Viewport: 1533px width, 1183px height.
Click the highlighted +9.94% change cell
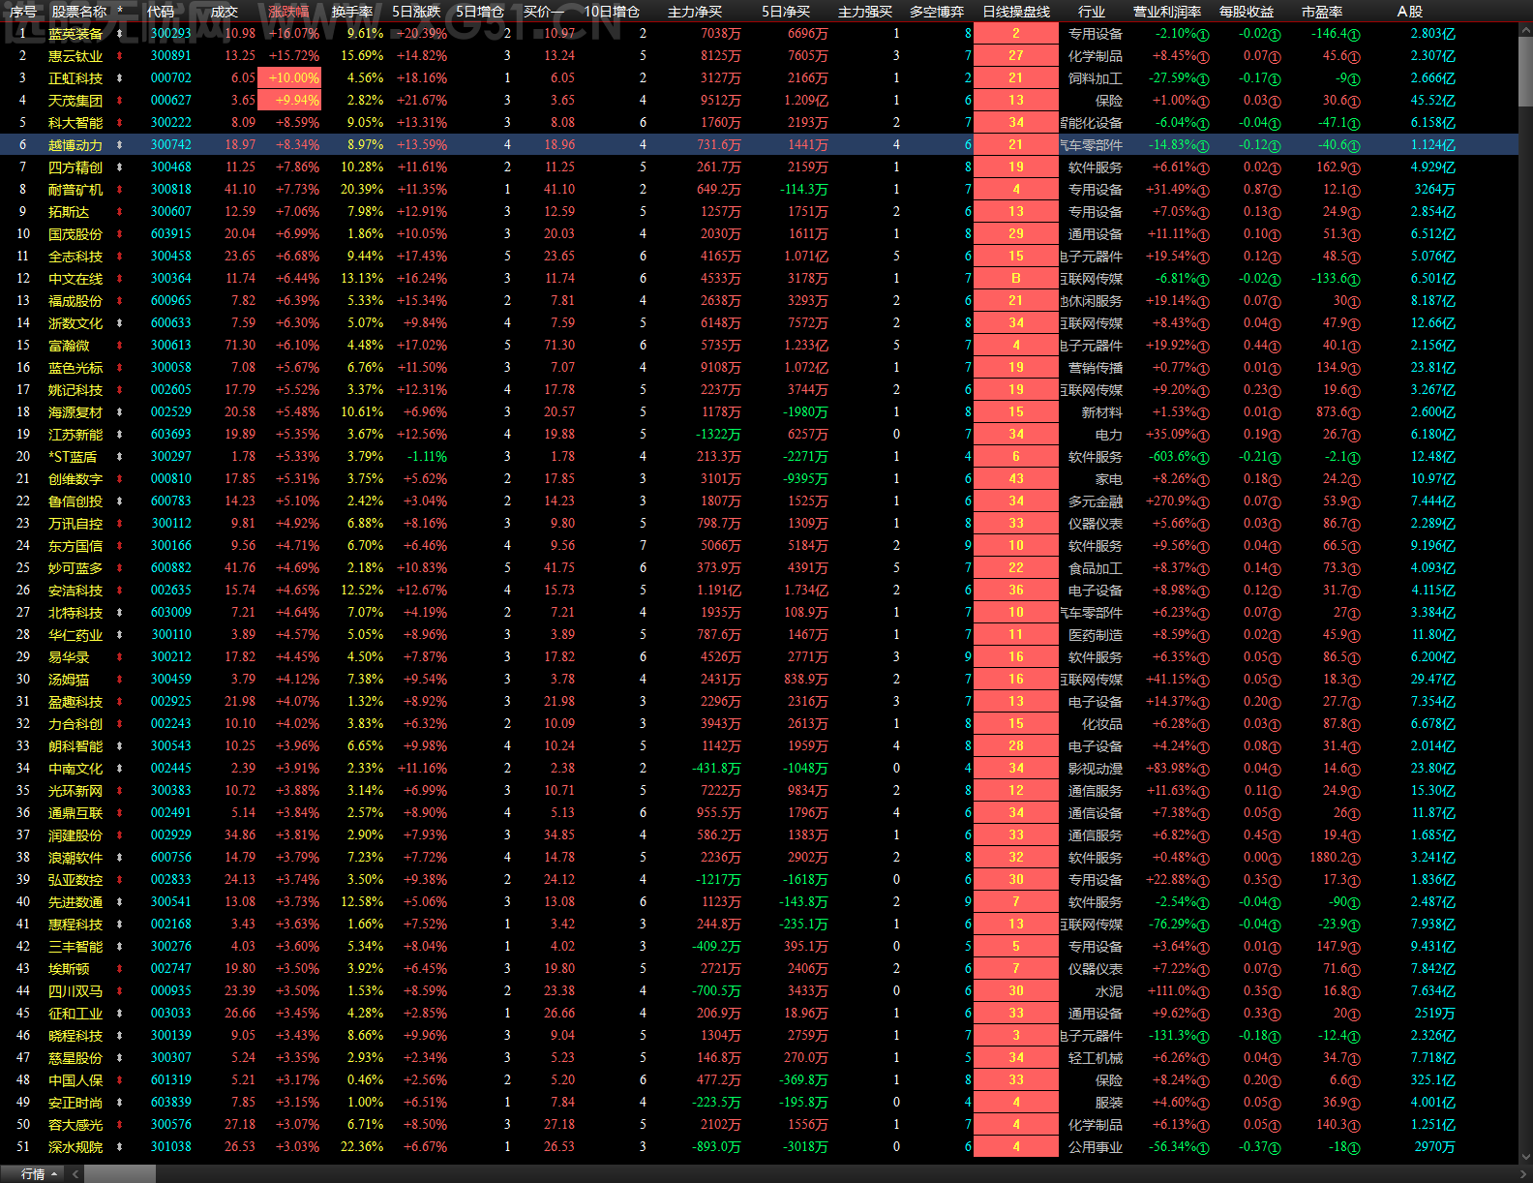click(289, 101)
